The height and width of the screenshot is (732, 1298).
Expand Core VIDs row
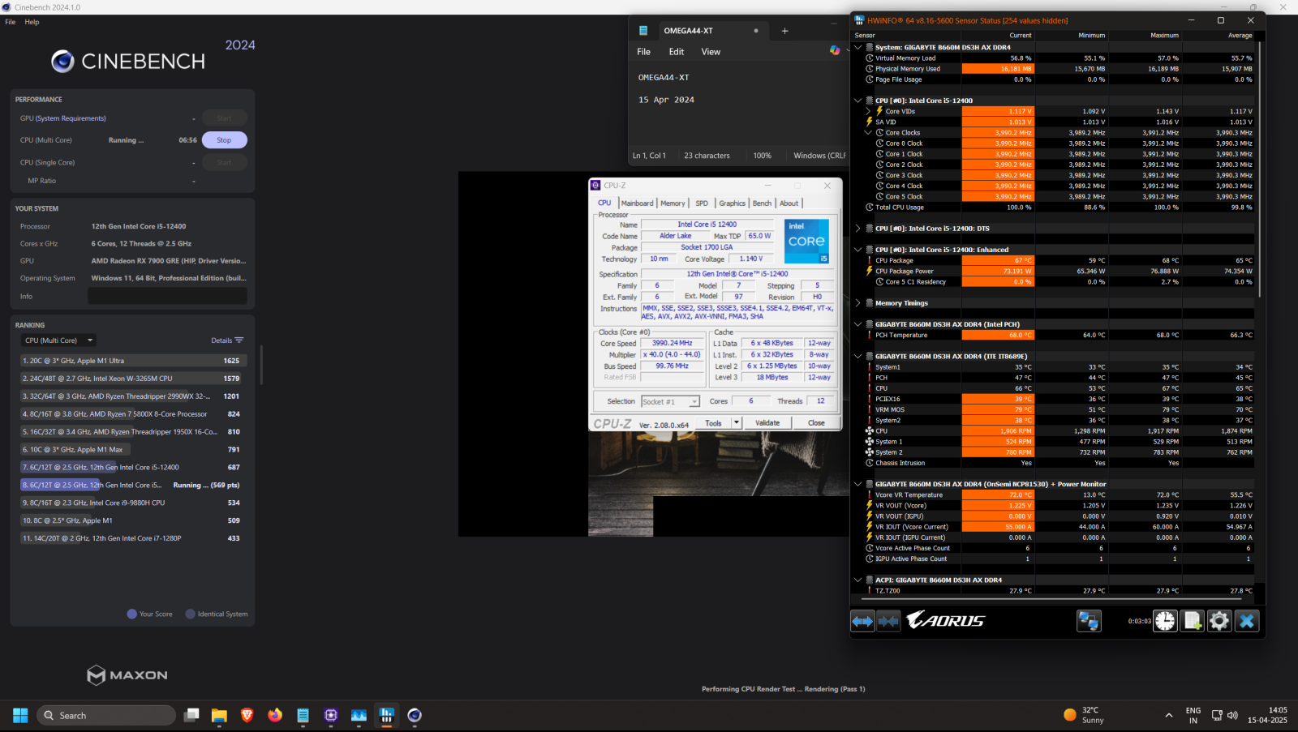click(x=868, y=111)
